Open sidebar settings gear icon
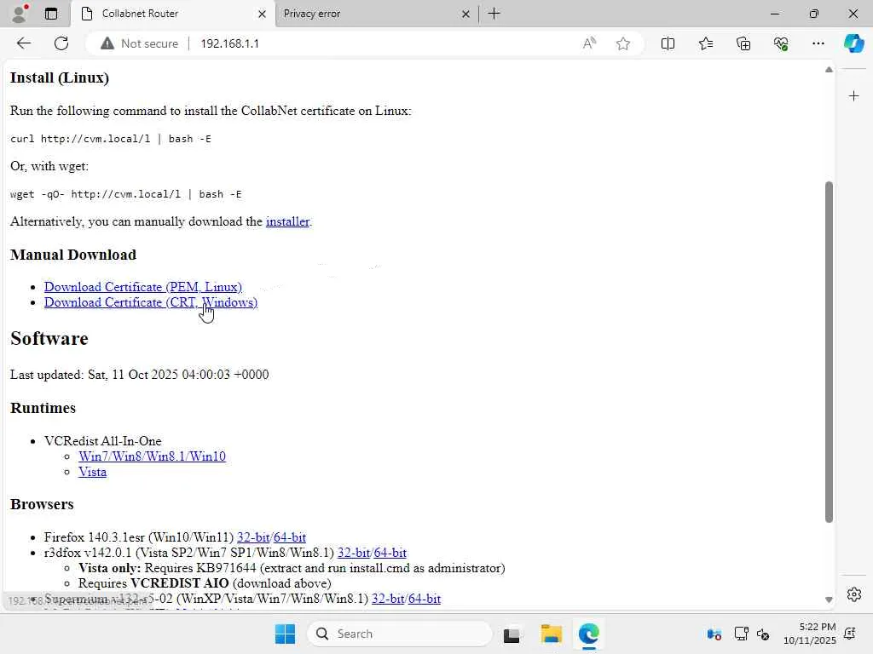Viewport: 873px width, 654px height. [854, 594]
